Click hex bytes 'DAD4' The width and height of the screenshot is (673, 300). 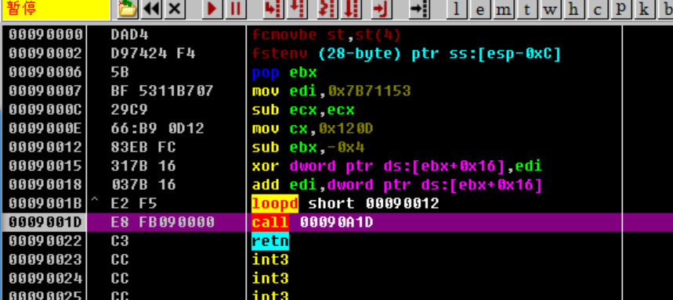[x=129, y=34]
